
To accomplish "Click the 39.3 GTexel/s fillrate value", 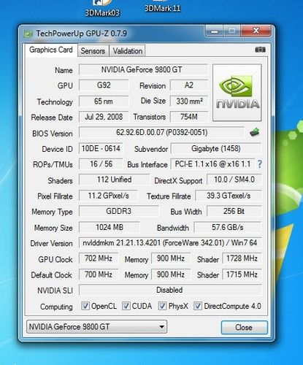I will [x=229, y=196].
